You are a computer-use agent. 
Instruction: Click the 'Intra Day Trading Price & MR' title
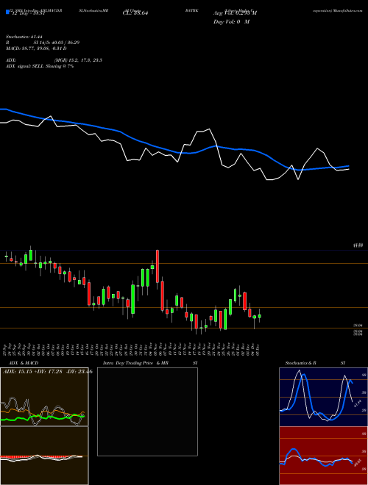[135, 363]
